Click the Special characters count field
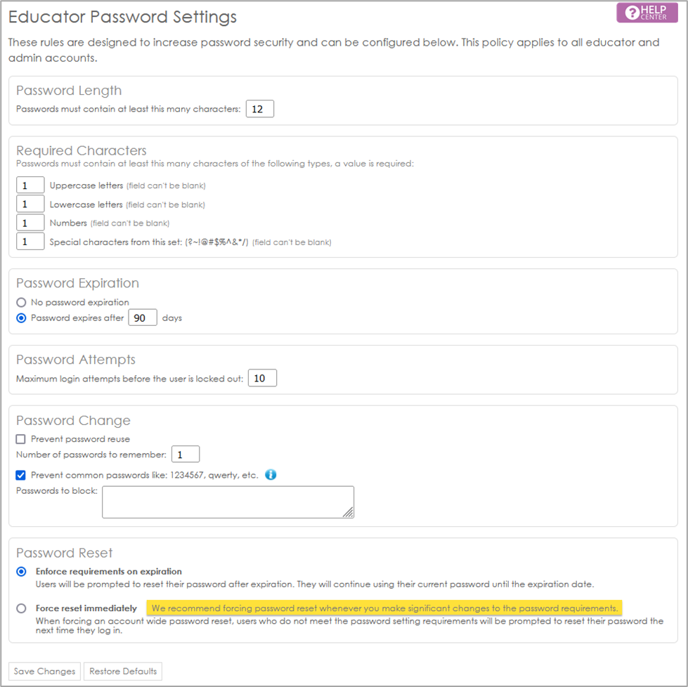688x687 pixels. (x=30, y=242)
